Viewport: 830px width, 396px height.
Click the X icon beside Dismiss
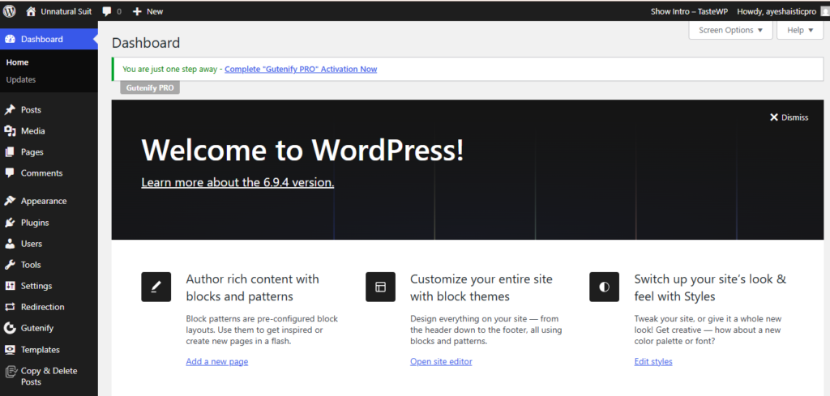click(774, 117)
